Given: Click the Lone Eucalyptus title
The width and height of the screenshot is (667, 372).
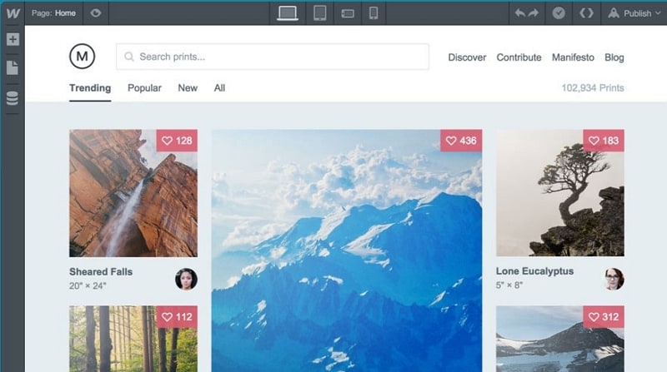Looking at the screenshot, I should point(534,271).
